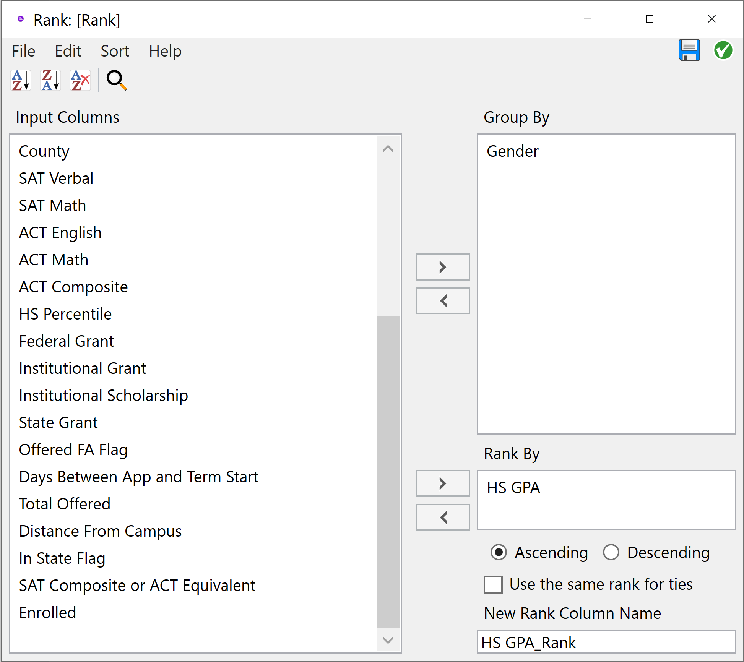
Task: Open the Sort menu
Action: (115, 51)
